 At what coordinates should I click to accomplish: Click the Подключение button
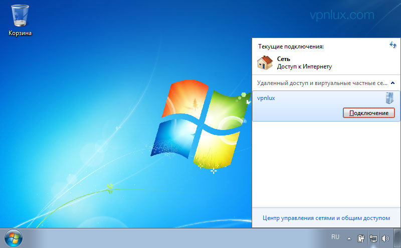tap(369, 113)
